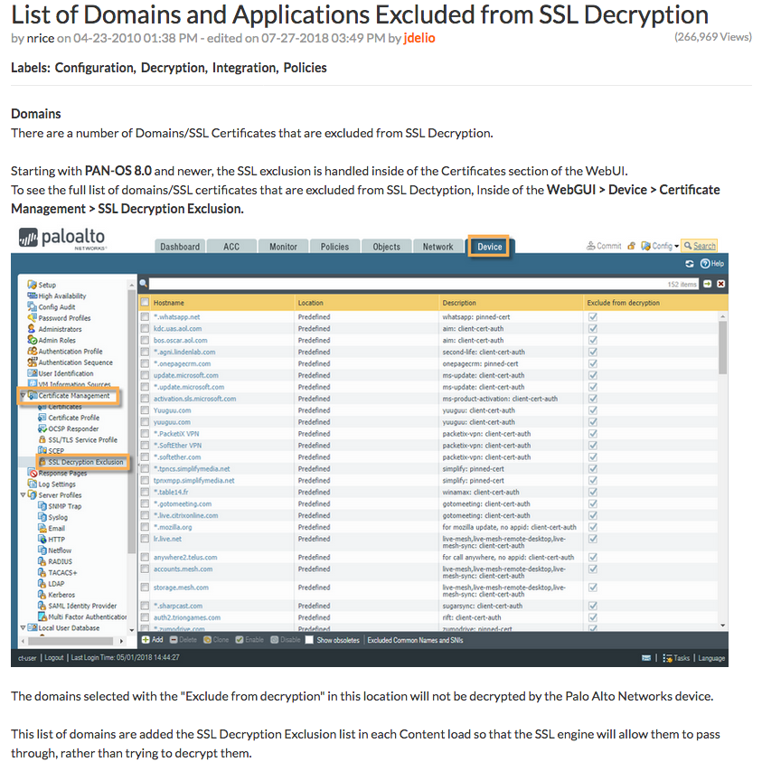Screen dimensions: 762x762
Task: Select the row checkbox for kdc.uas.aol.com
Action: pos(145,328)
